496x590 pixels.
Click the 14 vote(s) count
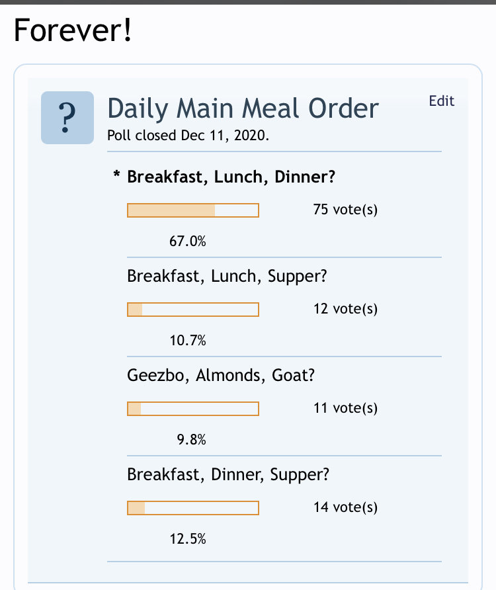[345, 507]
